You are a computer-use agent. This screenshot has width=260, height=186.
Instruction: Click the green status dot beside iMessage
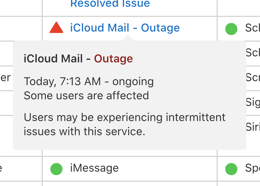[x=56, y=169]
